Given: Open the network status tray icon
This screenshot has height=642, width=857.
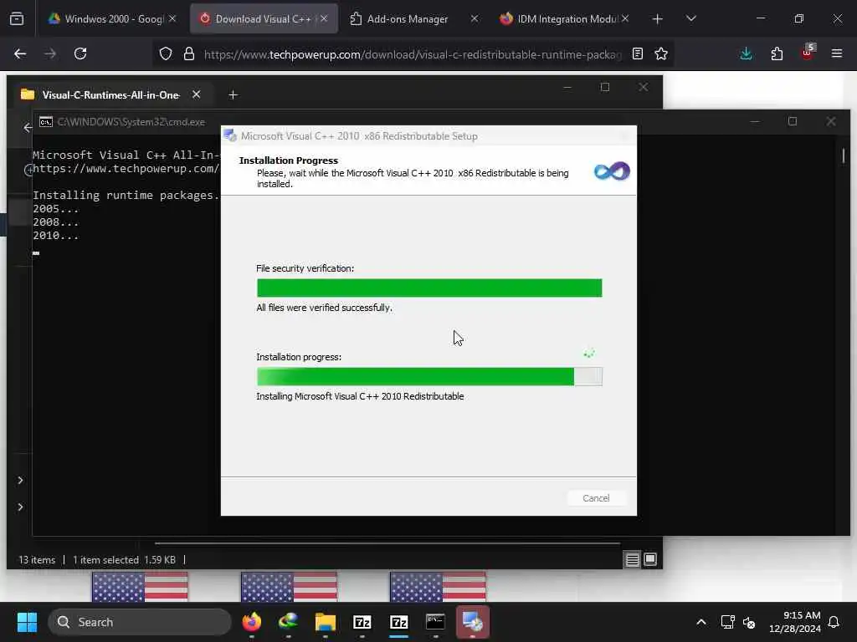Looking at the screenshot, I should pos(727,622).
